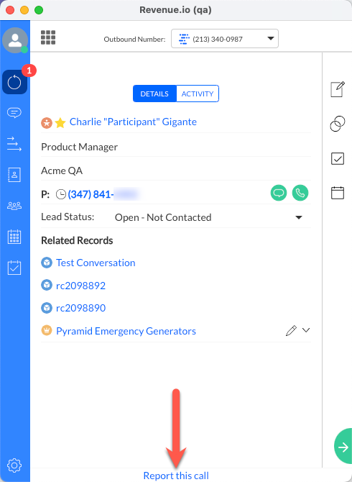Toggle the yellow favorite star
Viewport: 352px width, 482px height.
60,123
